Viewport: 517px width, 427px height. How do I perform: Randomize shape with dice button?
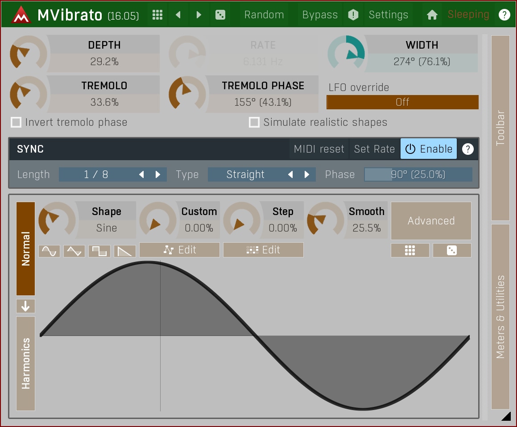click(452, 250)
